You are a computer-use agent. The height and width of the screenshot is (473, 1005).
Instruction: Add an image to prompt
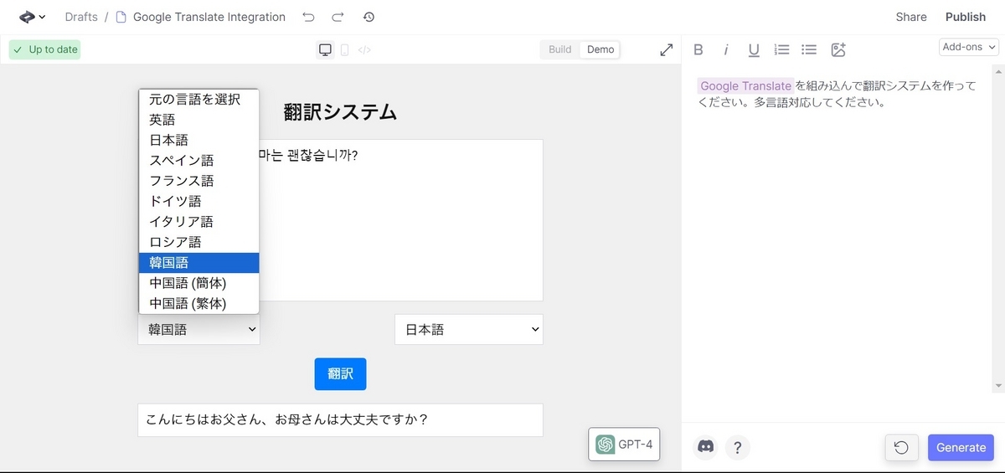[838, 49]
